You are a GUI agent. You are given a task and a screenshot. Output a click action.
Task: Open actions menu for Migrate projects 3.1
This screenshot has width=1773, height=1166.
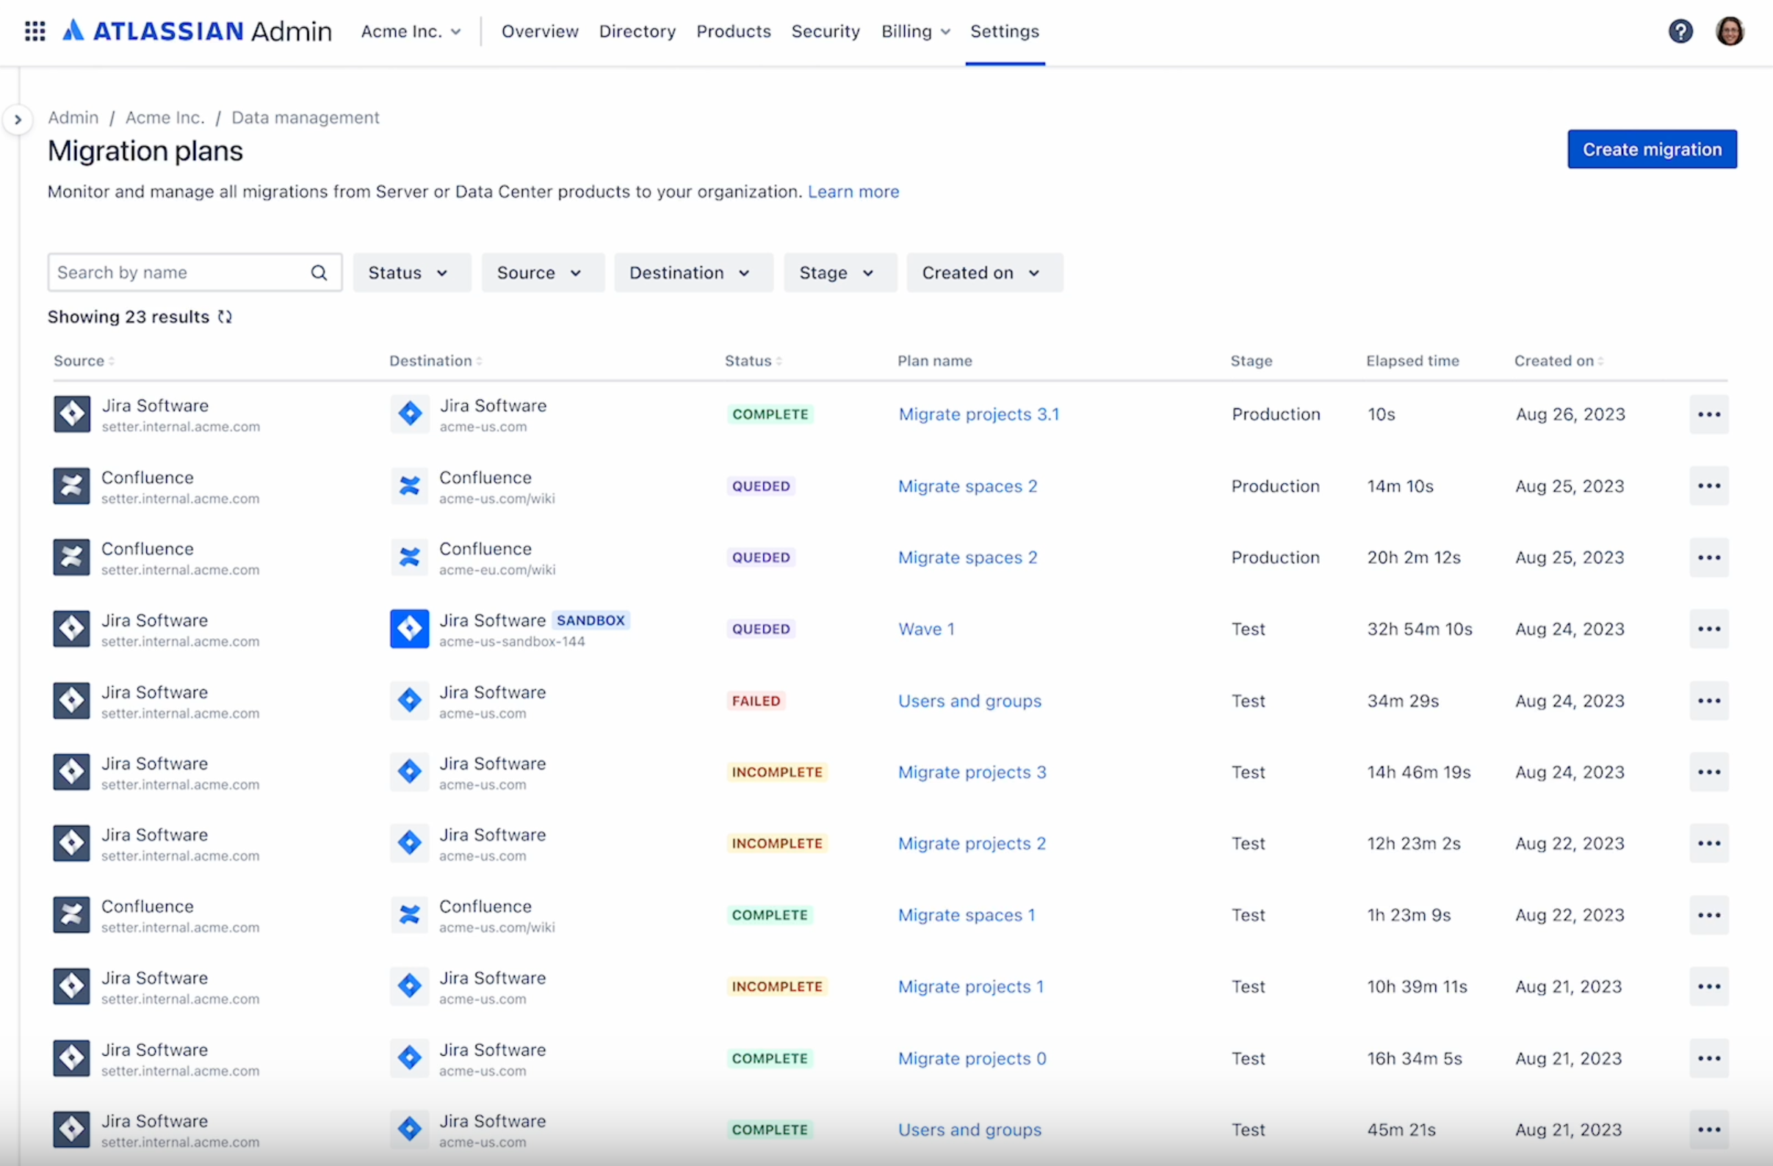pyautogui.click(x=1708, y=415)
